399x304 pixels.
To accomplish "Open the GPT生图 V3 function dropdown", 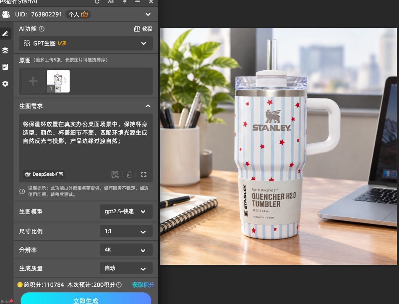I will coord(86,43).
